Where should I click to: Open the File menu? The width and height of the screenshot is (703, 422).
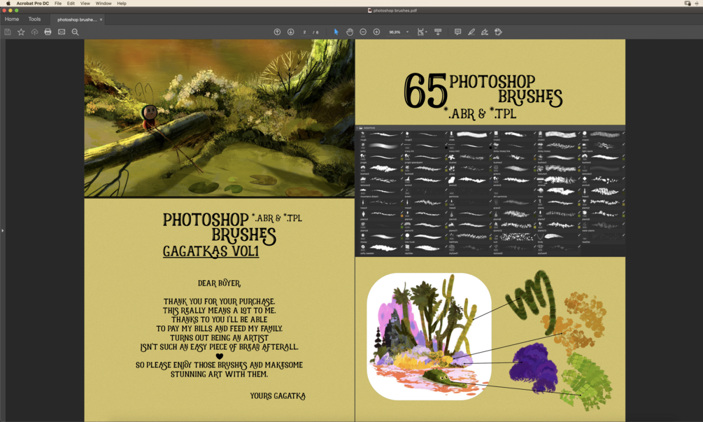click(x=58, y=3)
